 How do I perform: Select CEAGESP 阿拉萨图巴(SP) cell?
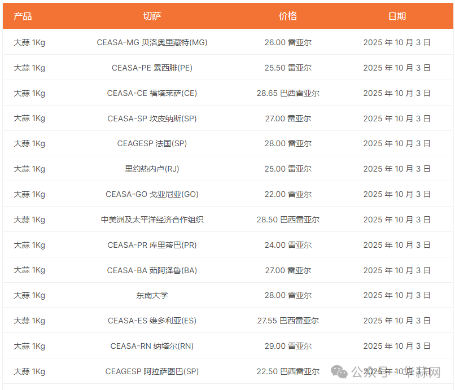pyautogui.click(x=152, y=371)
